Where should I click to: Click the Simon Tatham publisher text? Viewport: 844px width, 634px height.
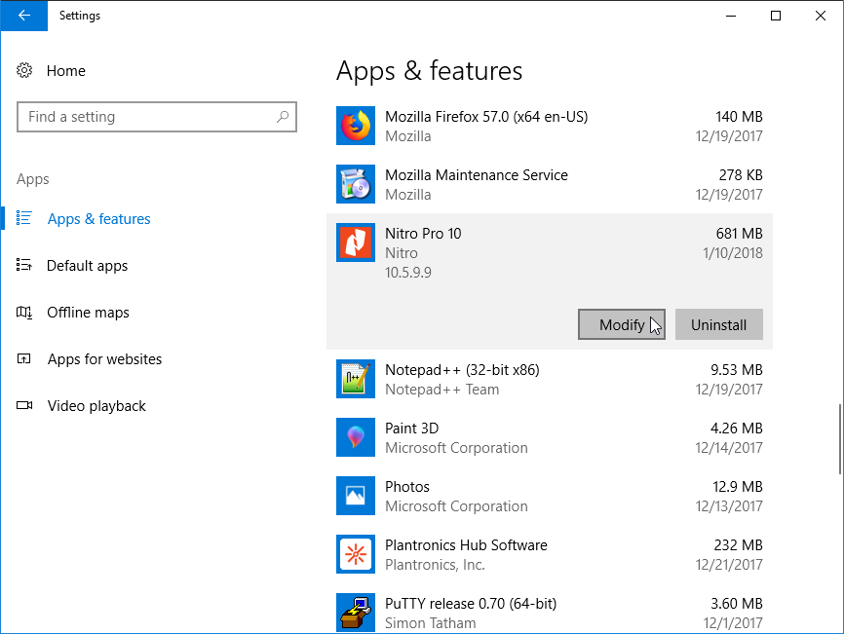pos(430,623)
